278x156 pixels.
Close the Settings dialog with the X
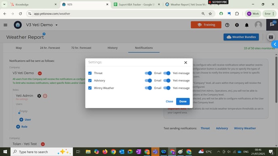(185, 62)
